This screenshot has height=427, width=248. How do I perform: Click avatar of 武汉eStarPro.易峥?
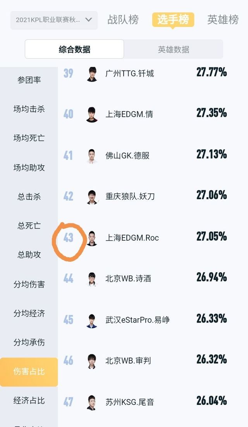point(92,320)
